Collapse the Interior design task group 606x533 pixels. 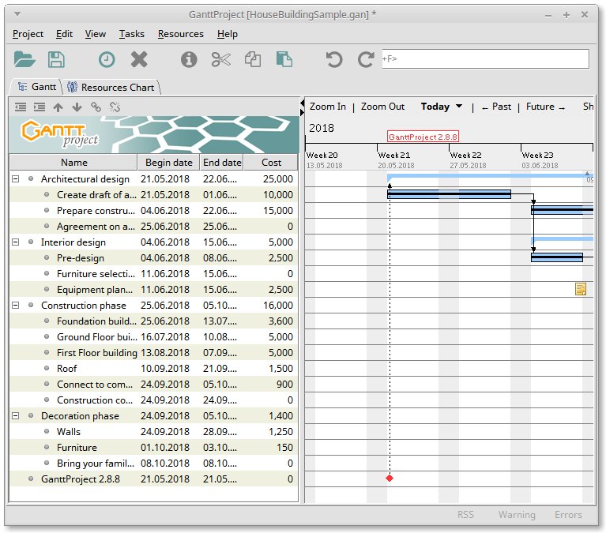(x=16, y=242)
